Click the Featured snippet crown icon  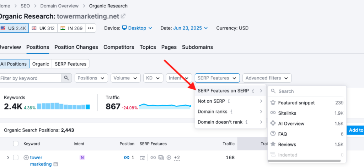(x=273, y=102)
